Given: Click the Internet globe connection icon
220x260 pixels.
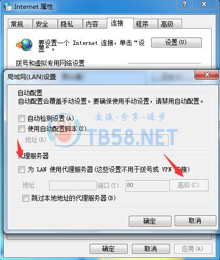Looking at the screenshot, I should 25,45.
